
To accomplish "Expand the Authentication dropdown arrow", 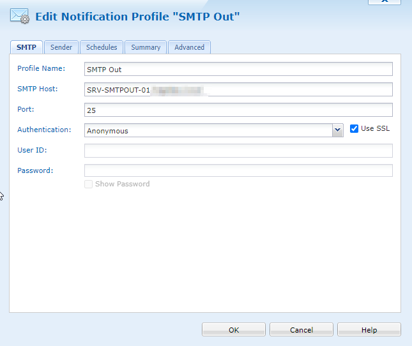I will 338,130.
